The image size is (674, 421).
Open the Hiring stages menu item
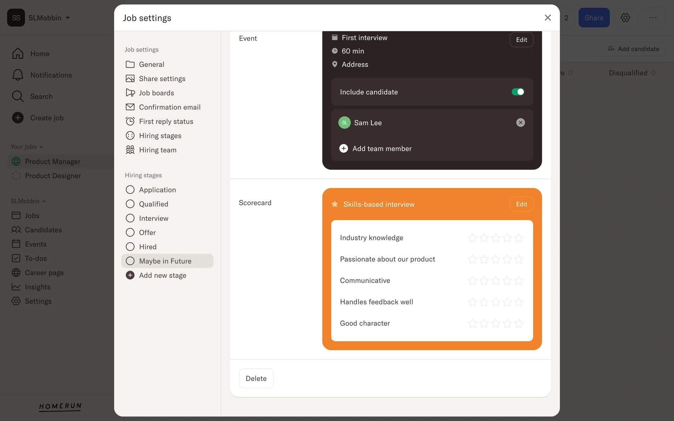(160, 135)
